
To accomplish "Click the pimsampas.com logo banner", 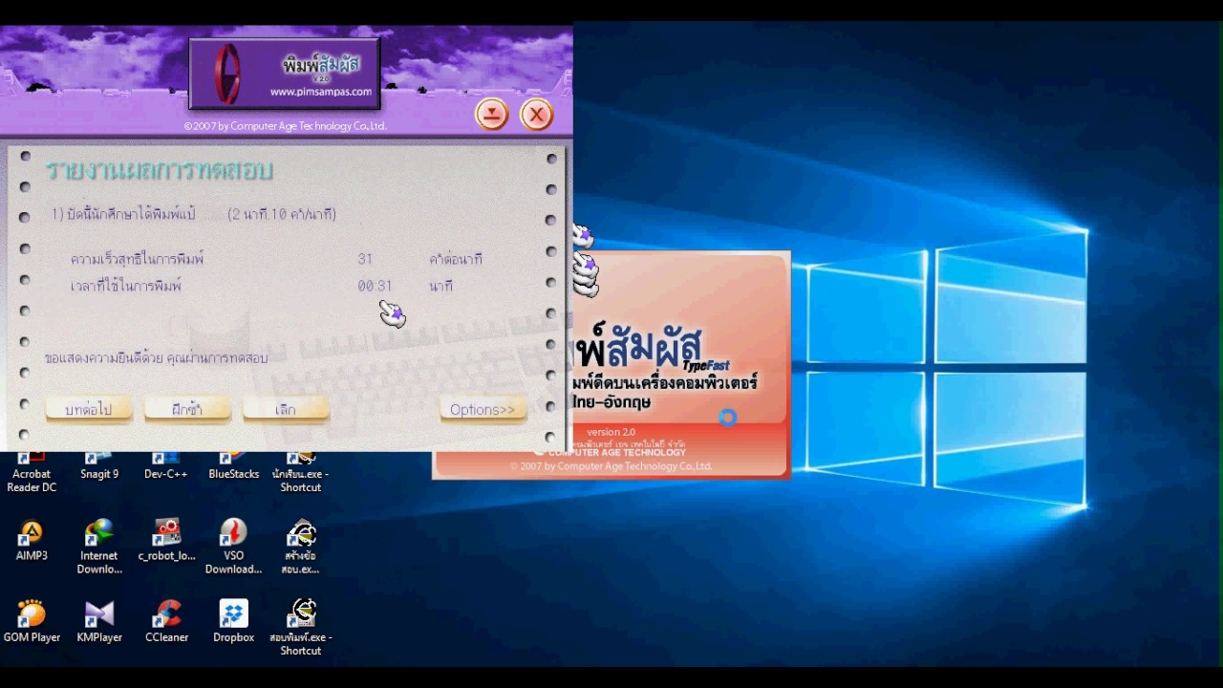I will click(285, 74).
